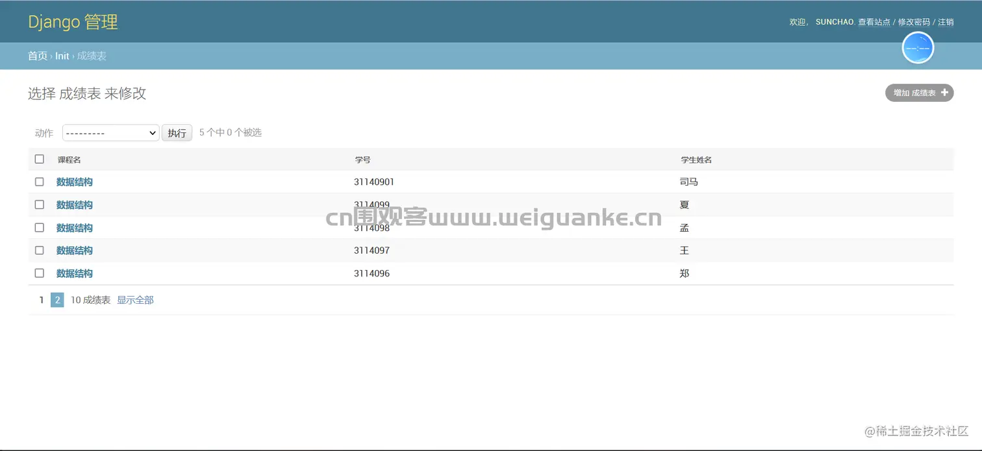Click the 增加 成绩表 button
This screenshot has width=982, height=451.
coord(920,93)
